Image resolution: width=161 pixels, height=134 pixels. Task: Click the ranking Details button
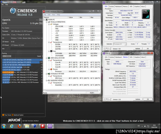click(39, 56)
